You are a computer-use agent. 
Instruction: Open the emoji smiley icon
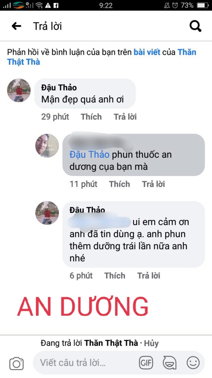pos(193,362)
